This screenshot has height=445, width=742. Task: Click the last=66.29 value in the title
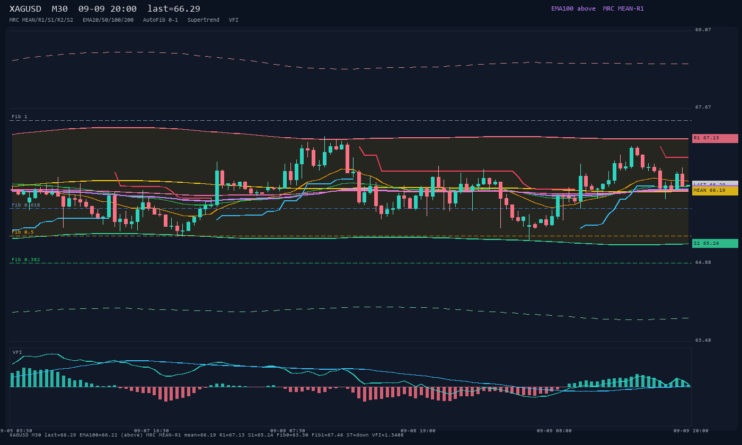click(174, 9)
